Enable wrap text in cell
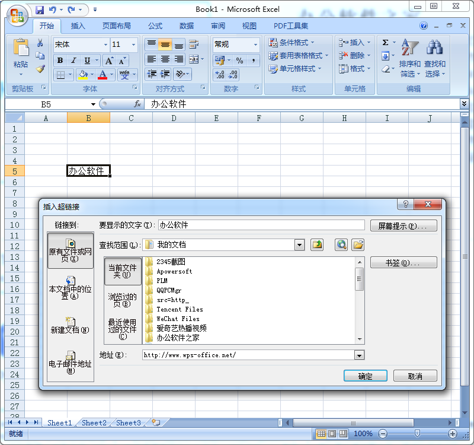This screenshot has height=445, width=474. [194, 44]
